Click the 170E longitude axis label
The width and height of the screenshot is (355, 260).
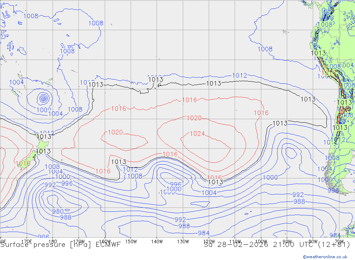click(27, 242)
